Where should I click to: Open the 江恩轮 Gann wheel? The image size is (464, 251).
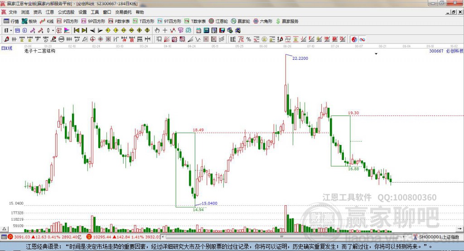(x=218, y=21)
